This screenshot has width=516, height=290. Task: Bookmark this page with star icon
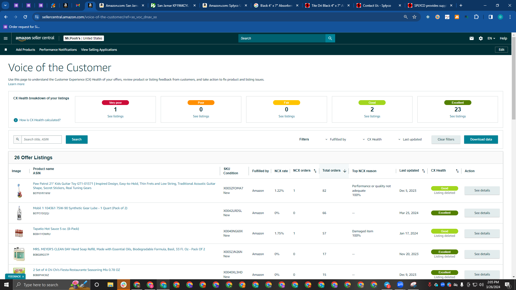tap(414, 17)
